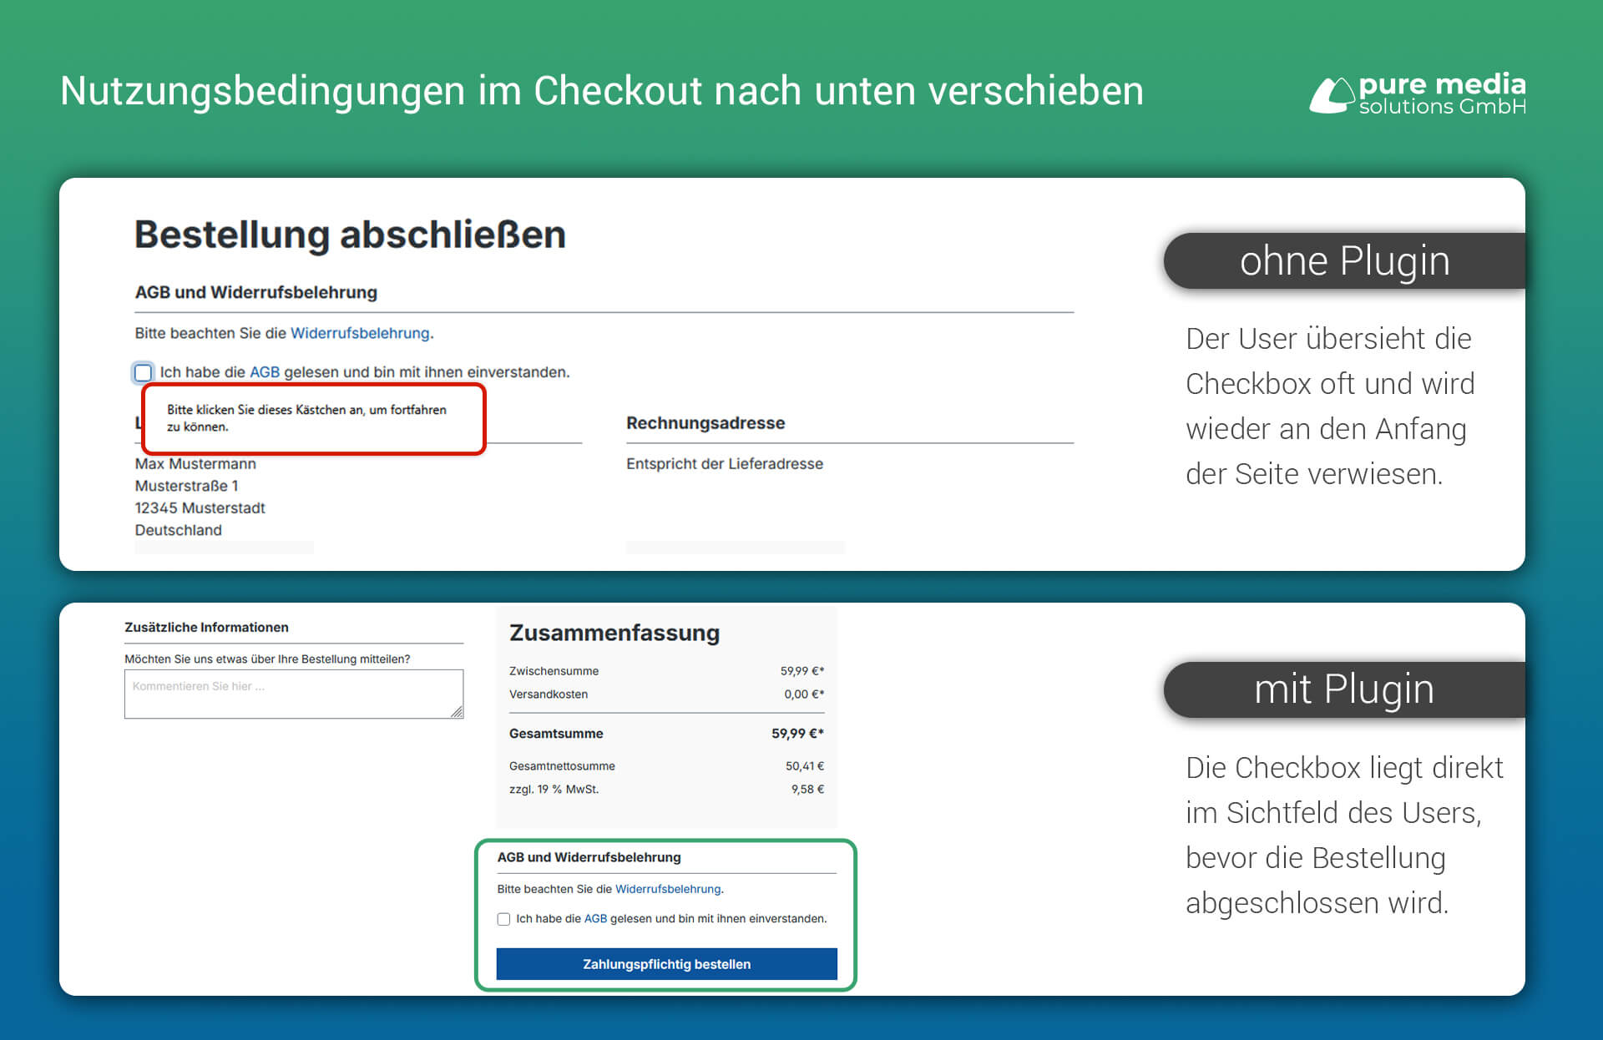Enable the AGB agreement checkbox above the order button

[503, 918]
